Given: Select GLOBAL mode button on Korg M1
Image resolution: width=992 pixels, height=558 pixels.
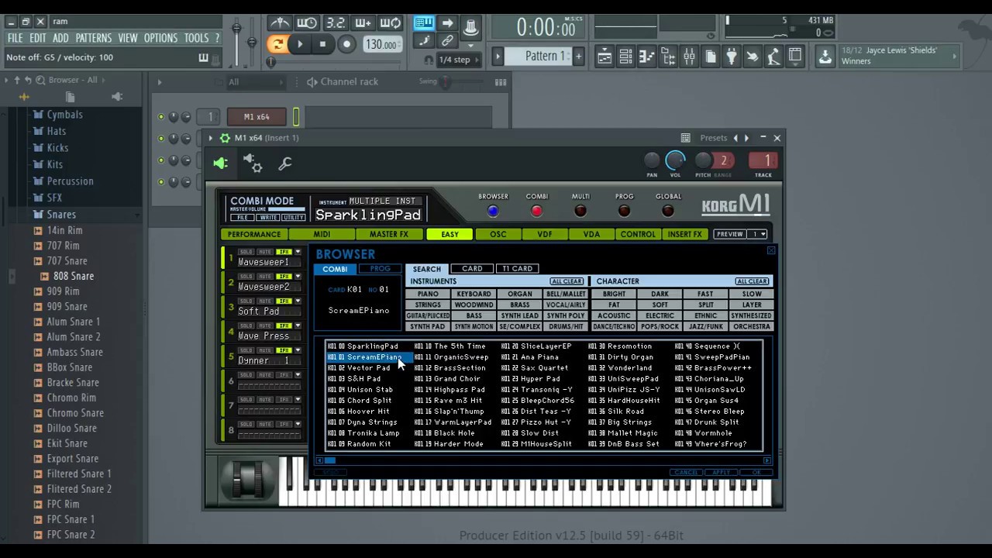Looking at the screenshot, I should click(x=667, y=211).
